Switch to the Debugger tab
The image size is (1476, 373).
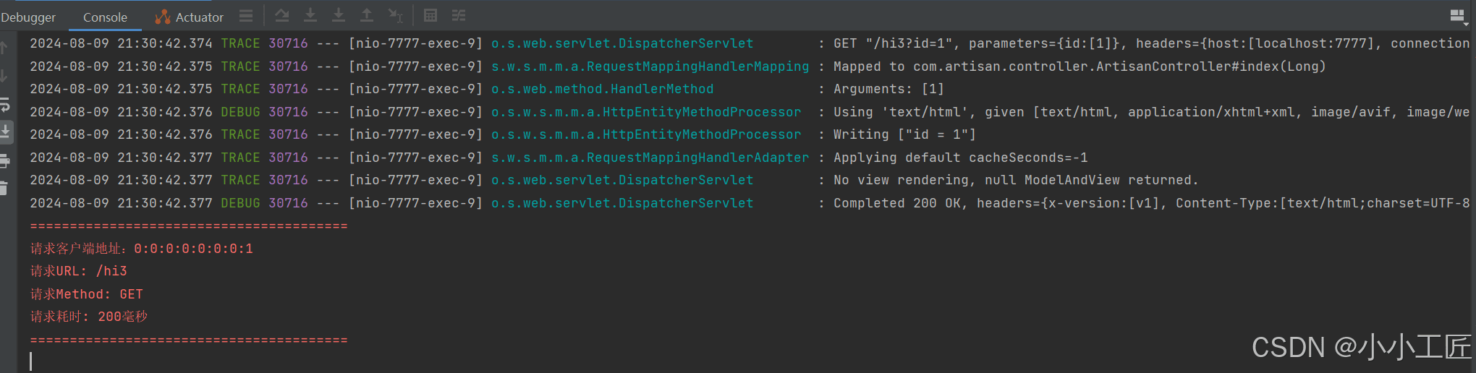click(28, 17)
